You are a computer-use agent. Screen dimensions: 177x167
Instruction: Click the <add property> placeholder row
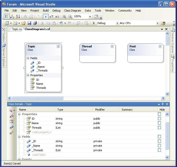click(x=42, y=132)
